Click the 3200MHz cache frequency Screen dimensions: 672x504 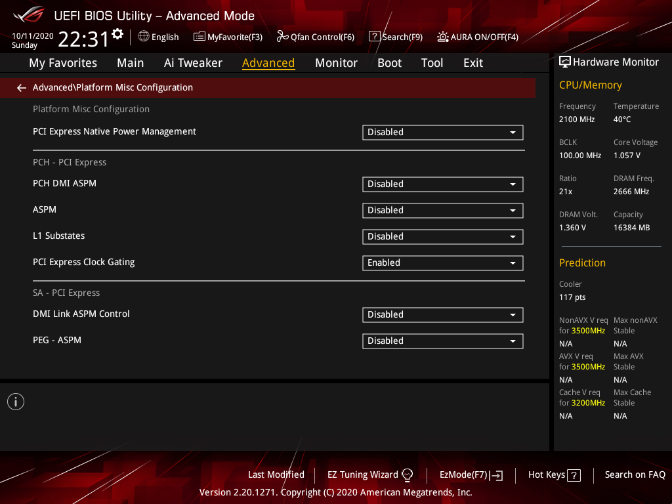[x=588, y=403]
